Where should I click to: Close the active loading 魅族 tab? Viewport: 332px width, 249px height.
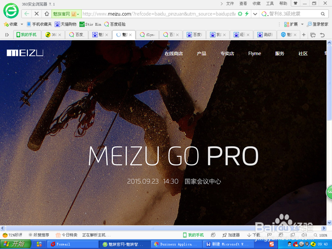[130, 35]
